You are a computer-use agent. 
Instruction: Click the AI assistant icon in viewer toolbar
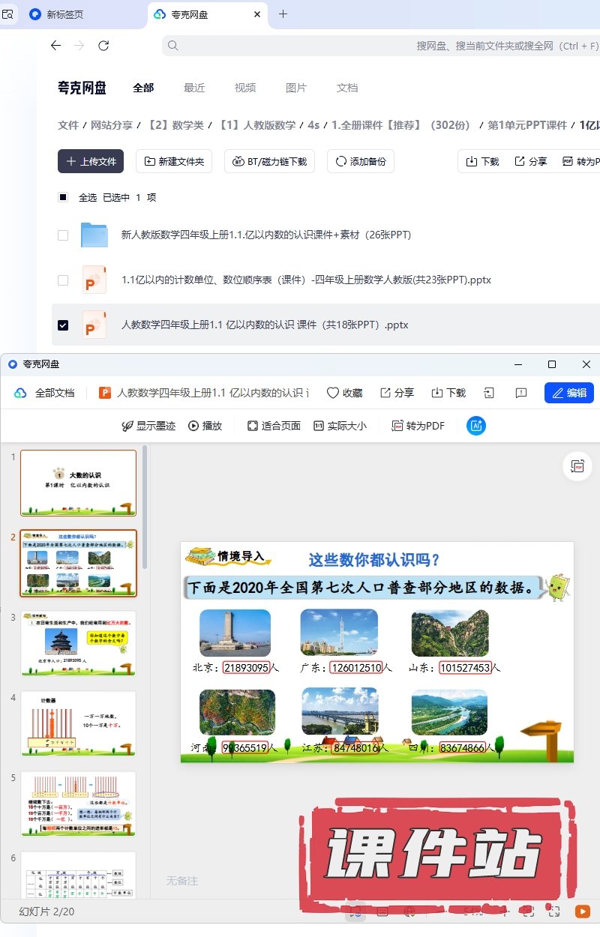[x=476, y=426]
